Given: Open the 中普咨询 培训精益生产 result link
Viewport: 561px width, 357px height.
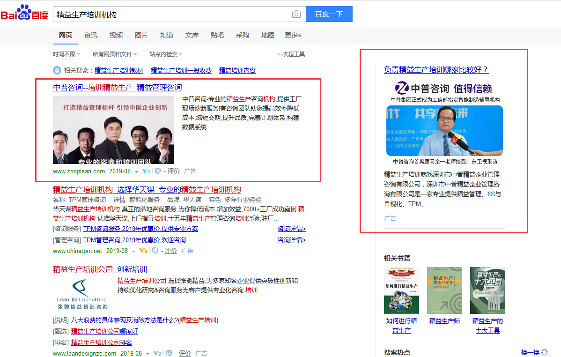Looking at the screenshot, I should coord(117,88).
